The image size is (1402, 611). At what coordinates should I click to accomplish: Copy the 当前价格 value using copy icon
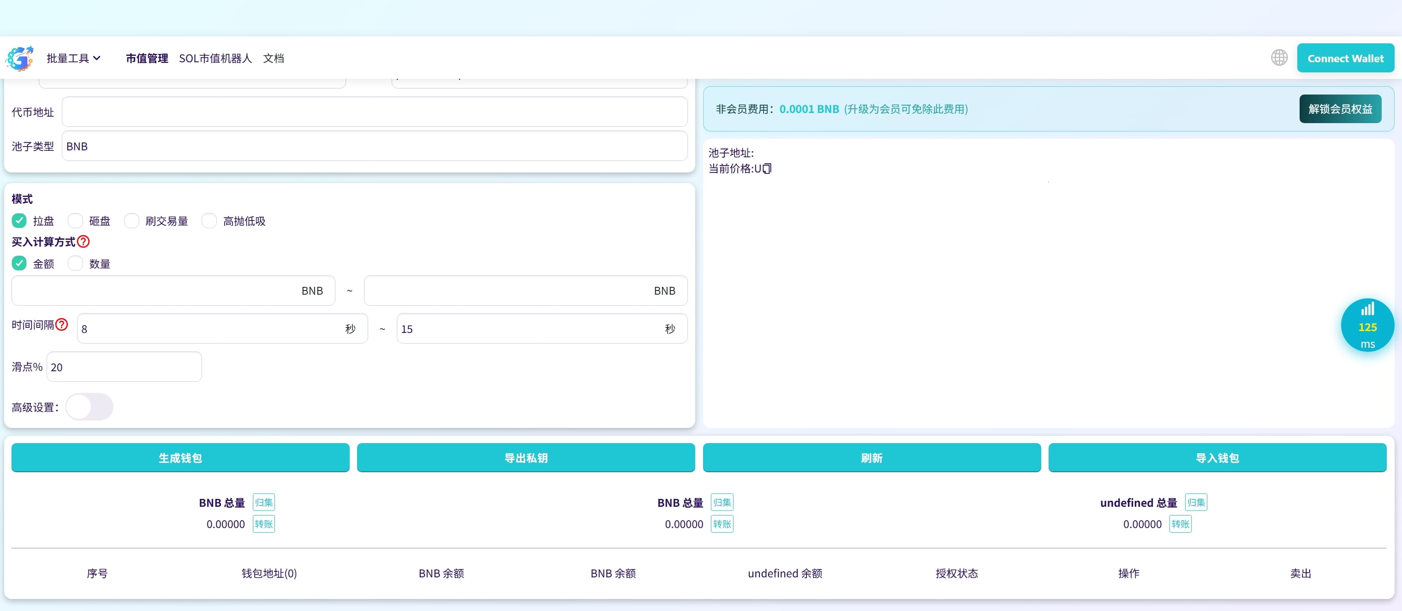pyautogui.click(x=767, y=169)
